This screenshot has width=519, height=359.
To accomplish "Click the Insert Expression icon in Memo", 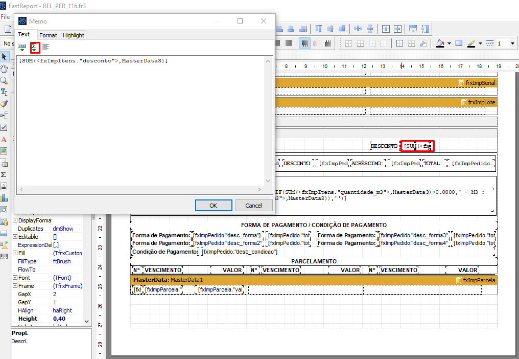I will pyautogui.click(x=22, y=48).
